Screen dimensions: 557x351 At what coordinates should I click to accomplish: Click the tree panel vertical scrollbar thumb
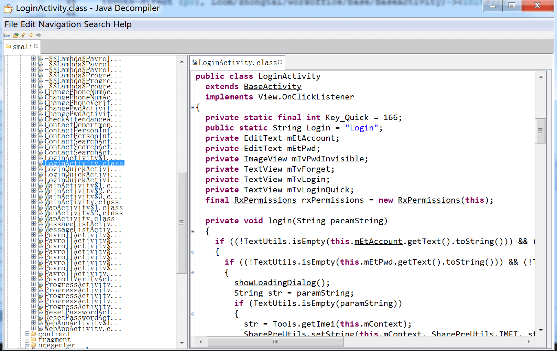(x=182, y=222)
